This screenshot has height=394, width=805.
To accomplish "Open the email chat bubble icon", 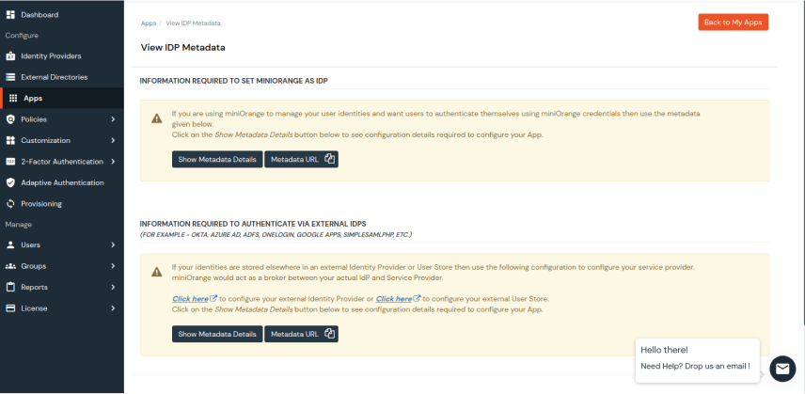I will click(x=782, y=369).
